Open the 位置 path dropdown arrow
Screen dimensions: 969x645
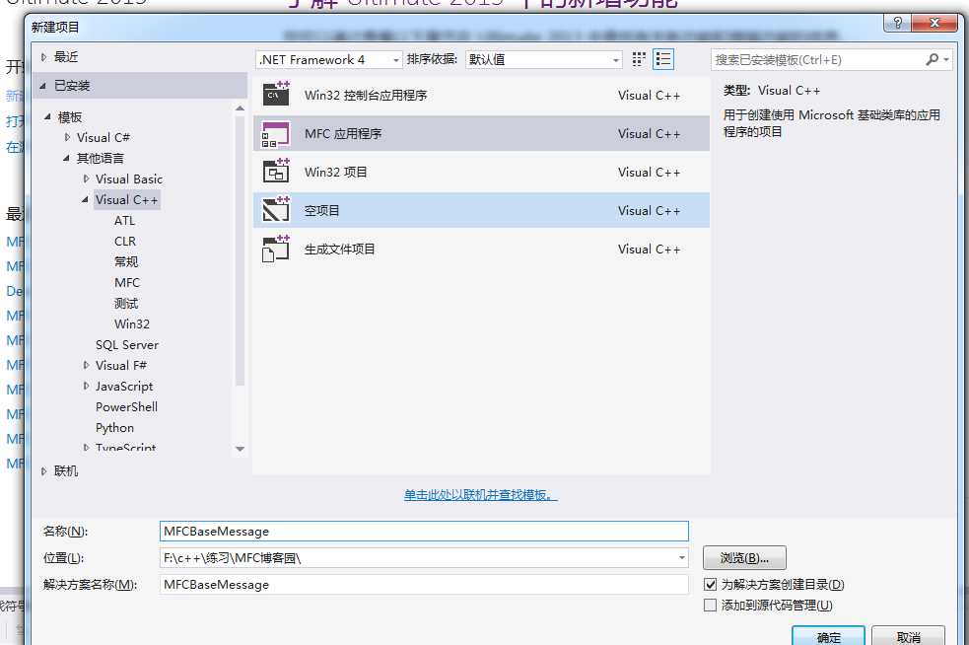pyautogui.click(x=681, y=558)
